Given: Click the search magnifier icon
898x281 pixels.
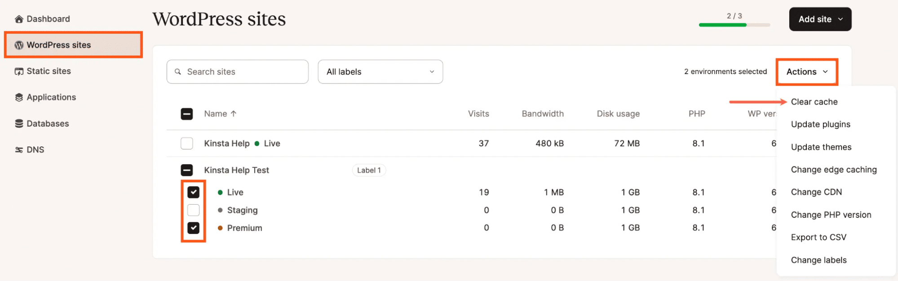Looking at the screenshot, I should [178, 71].
